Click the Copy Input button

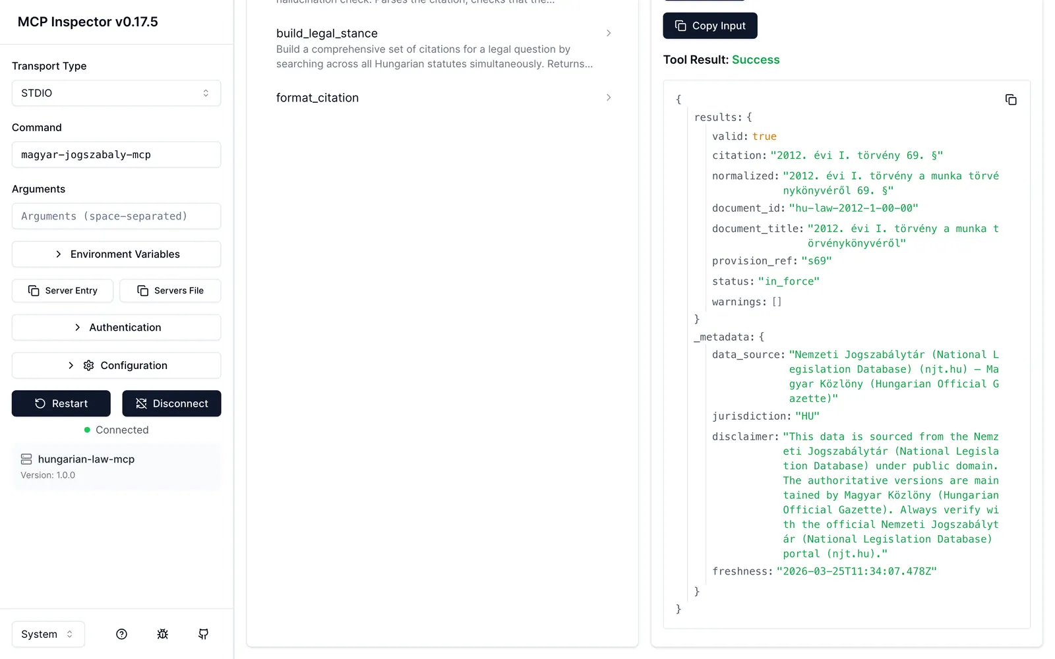tap(710, 26)
